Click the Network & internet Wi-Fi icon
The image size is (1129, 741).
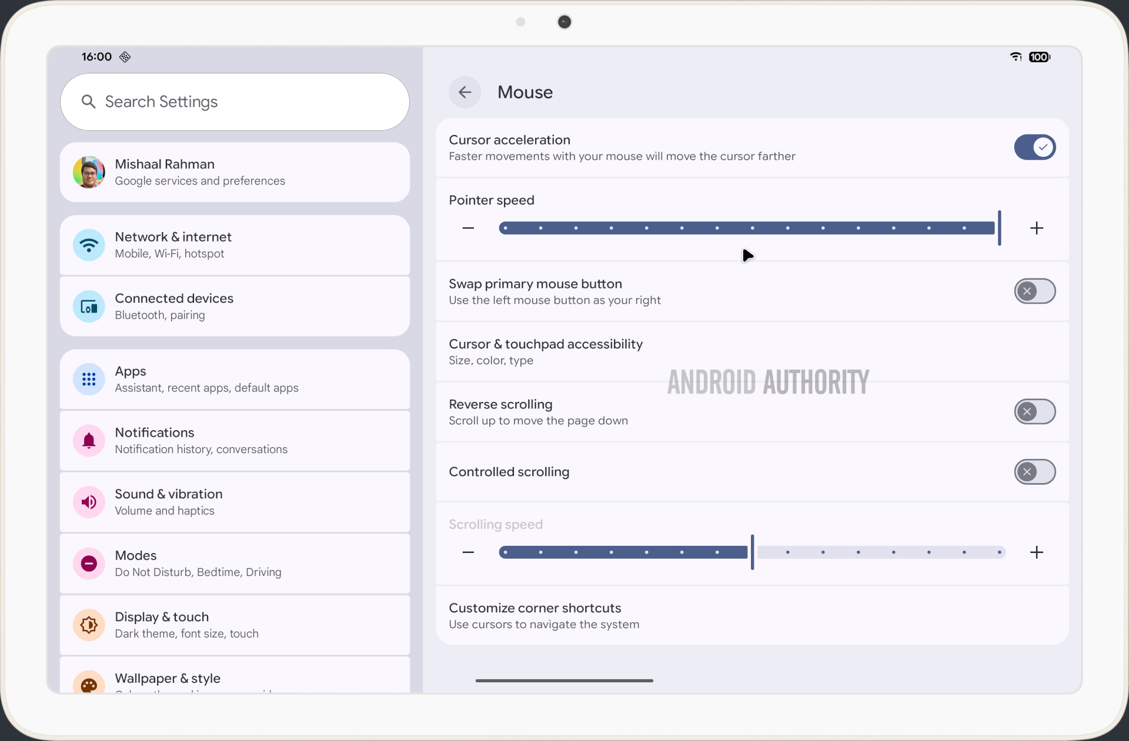coord(89,245)
